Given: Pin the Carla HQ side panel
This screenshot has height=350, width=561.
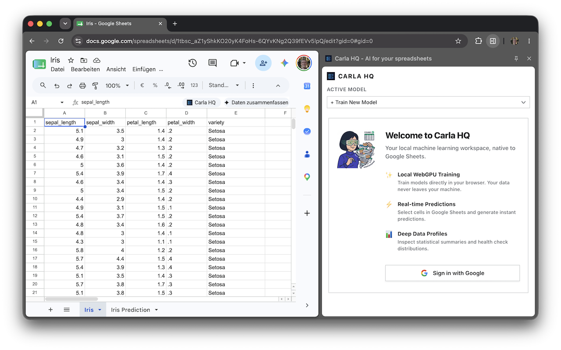Looking at the screenshot, I should click(x=516, y=59).
